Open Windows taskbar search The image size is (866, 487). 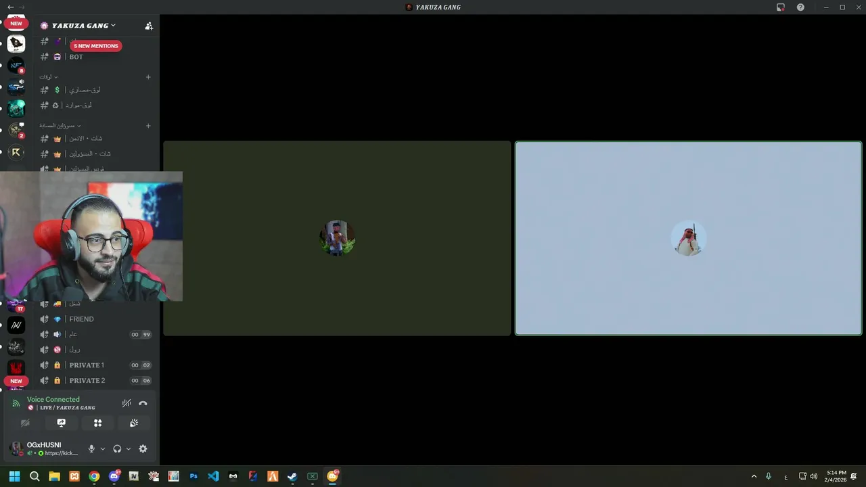coord(35,476)
